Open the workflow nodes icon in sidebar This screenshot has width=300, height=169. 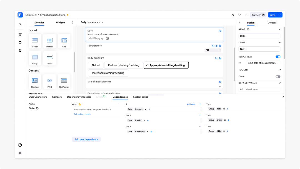click(20, 34)
